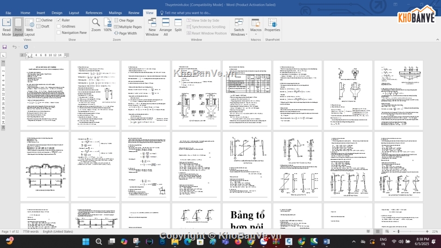Split the document window
Viewport: 441px width, 248px height.
click(178, 25)
